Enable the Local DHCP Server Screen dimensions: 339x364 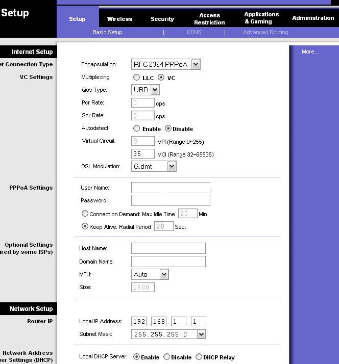136,357
